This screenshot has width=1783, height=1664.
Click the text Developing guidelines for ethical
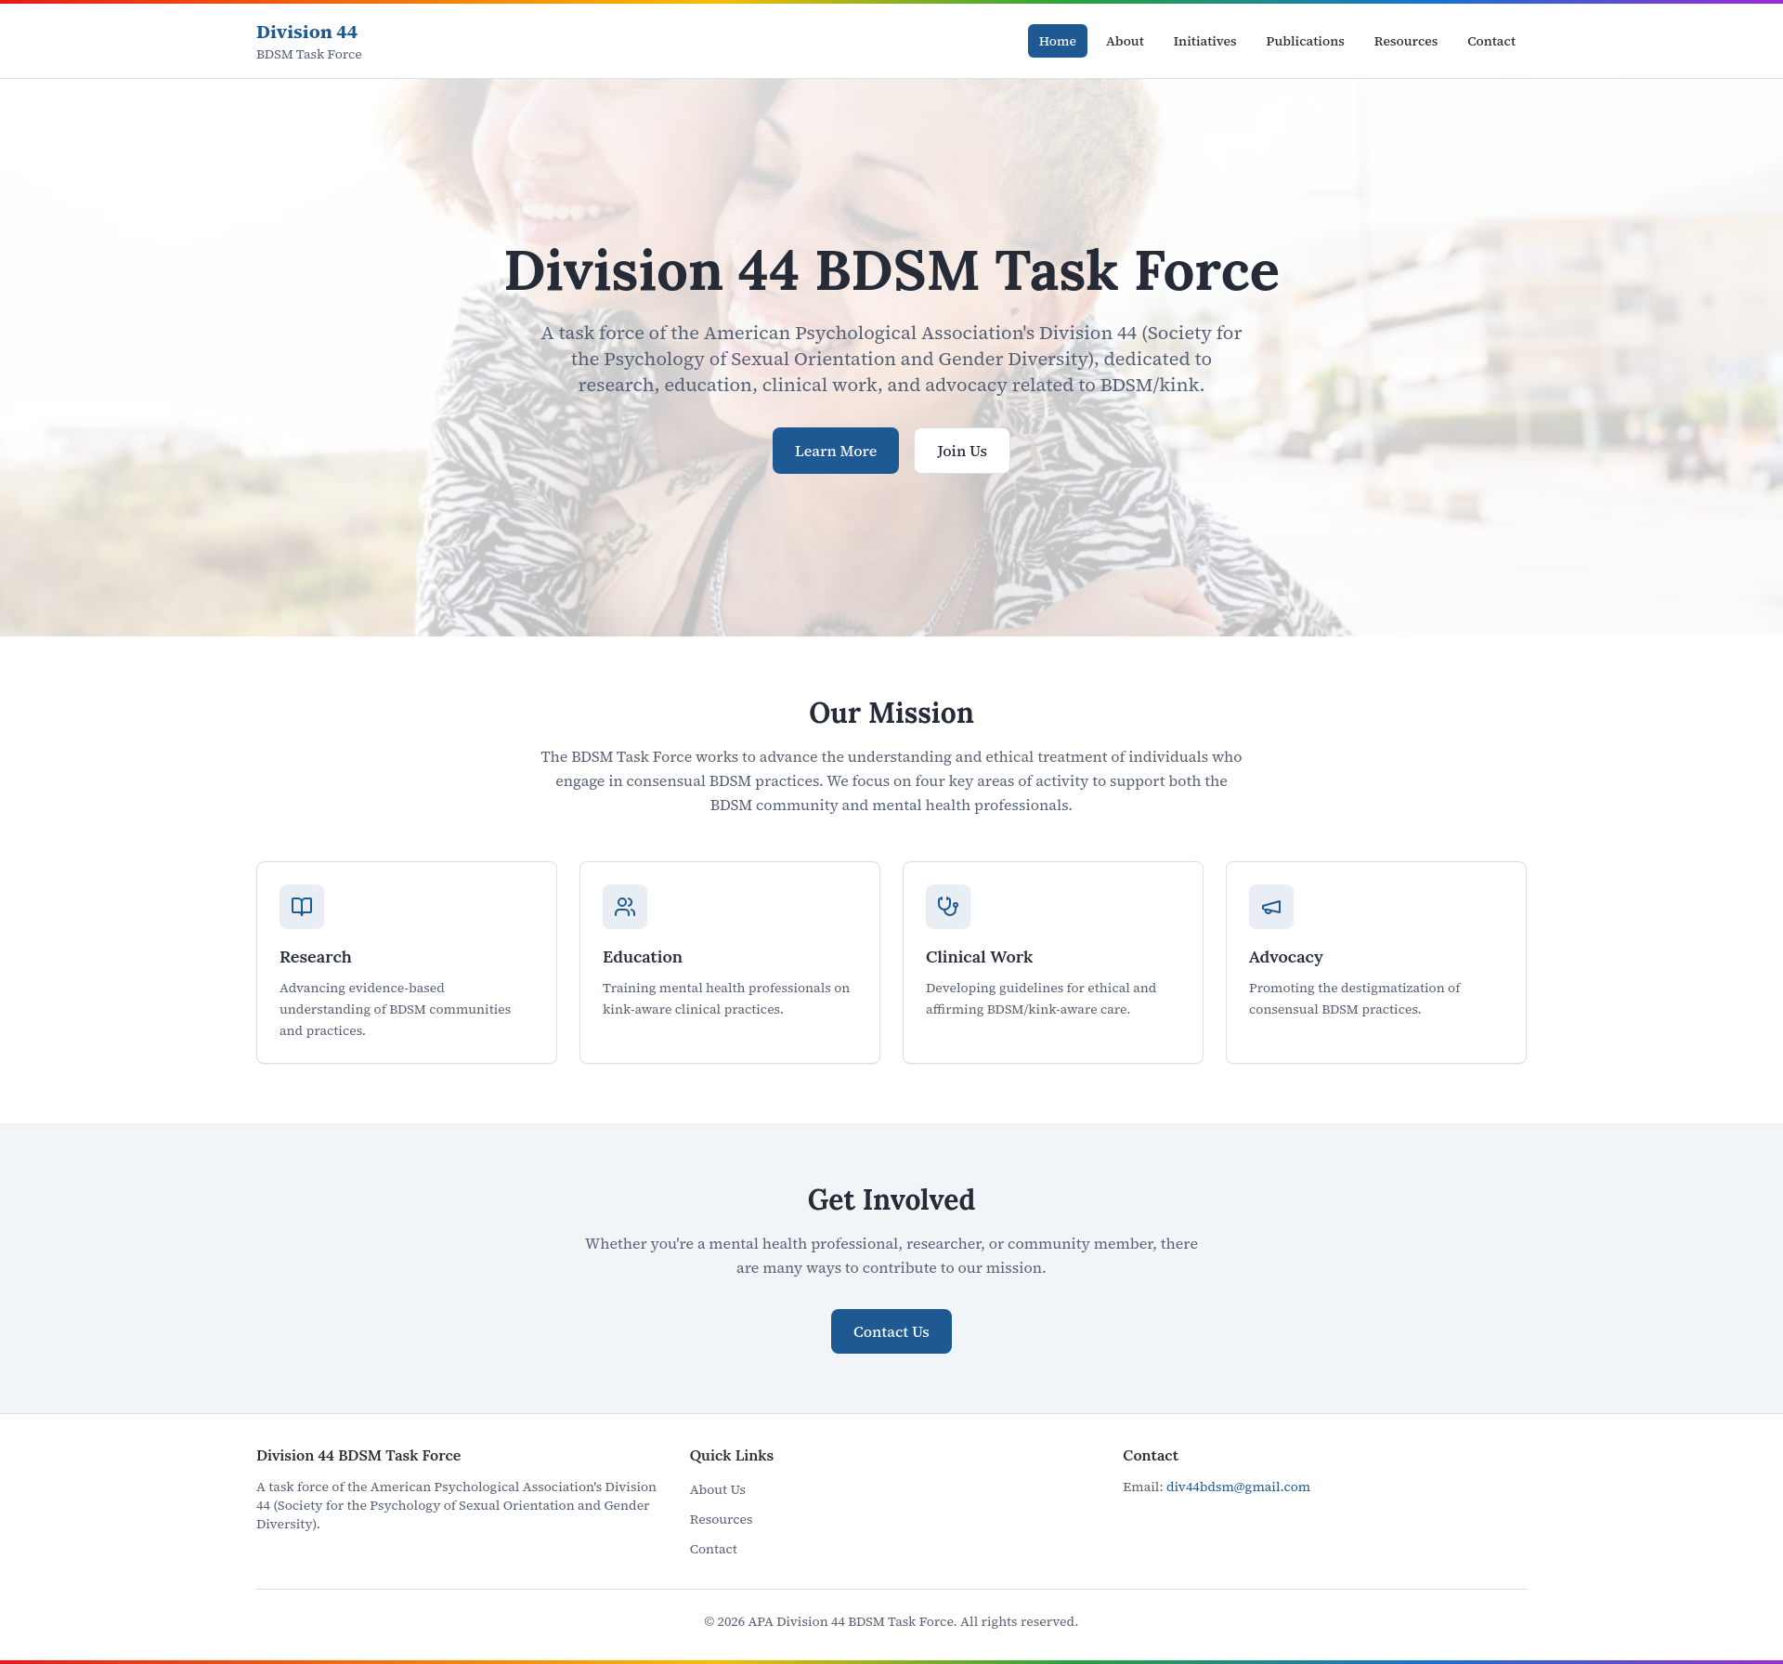(x=1041, y=998)
